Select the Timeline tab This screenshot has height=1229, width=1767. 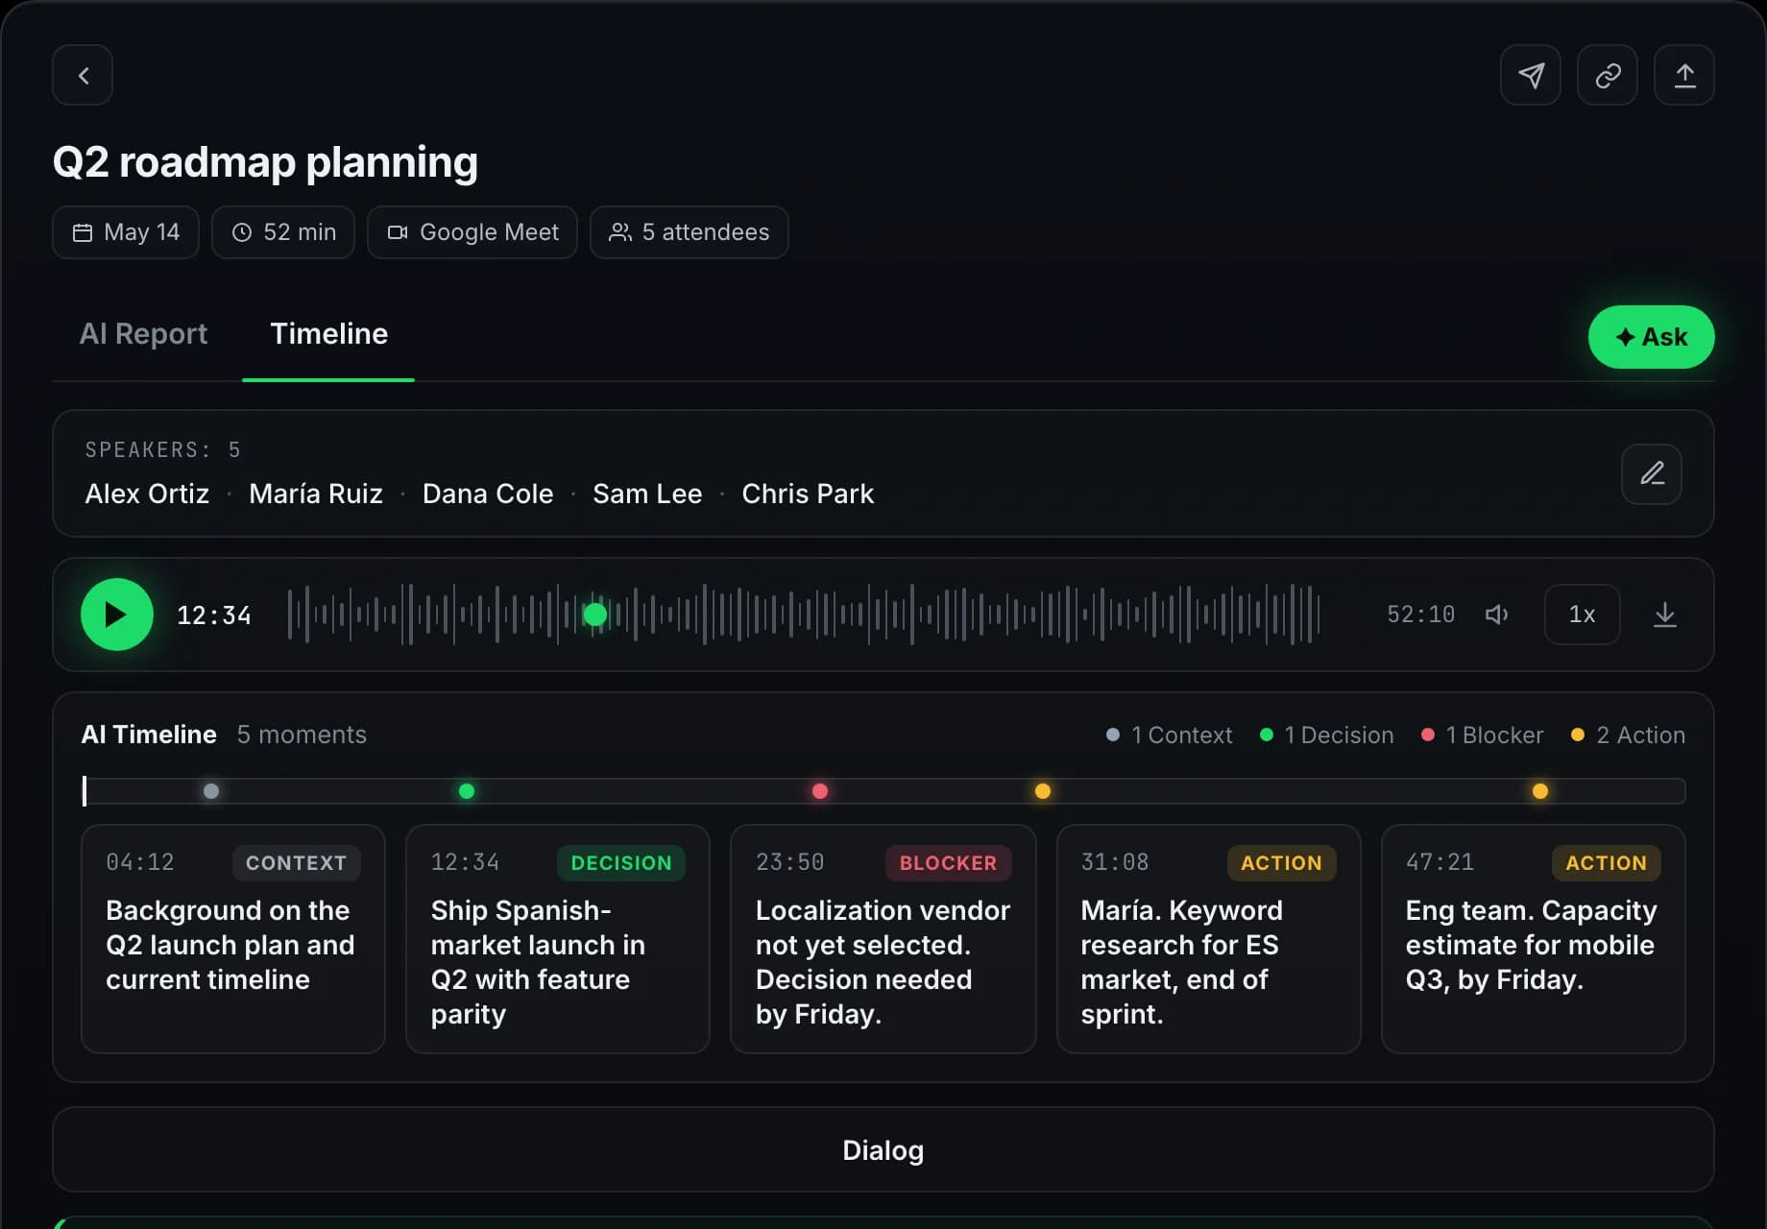[x=328, y=333]
